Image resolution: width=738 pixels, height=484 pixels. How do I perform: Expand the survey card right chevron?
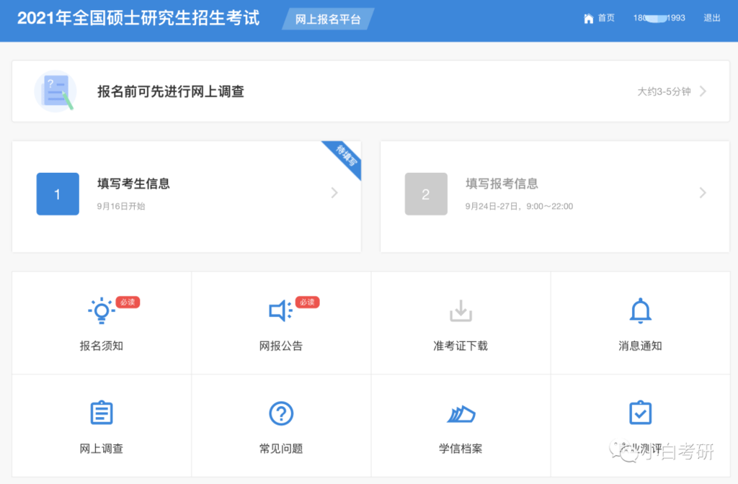pos(704,91)
